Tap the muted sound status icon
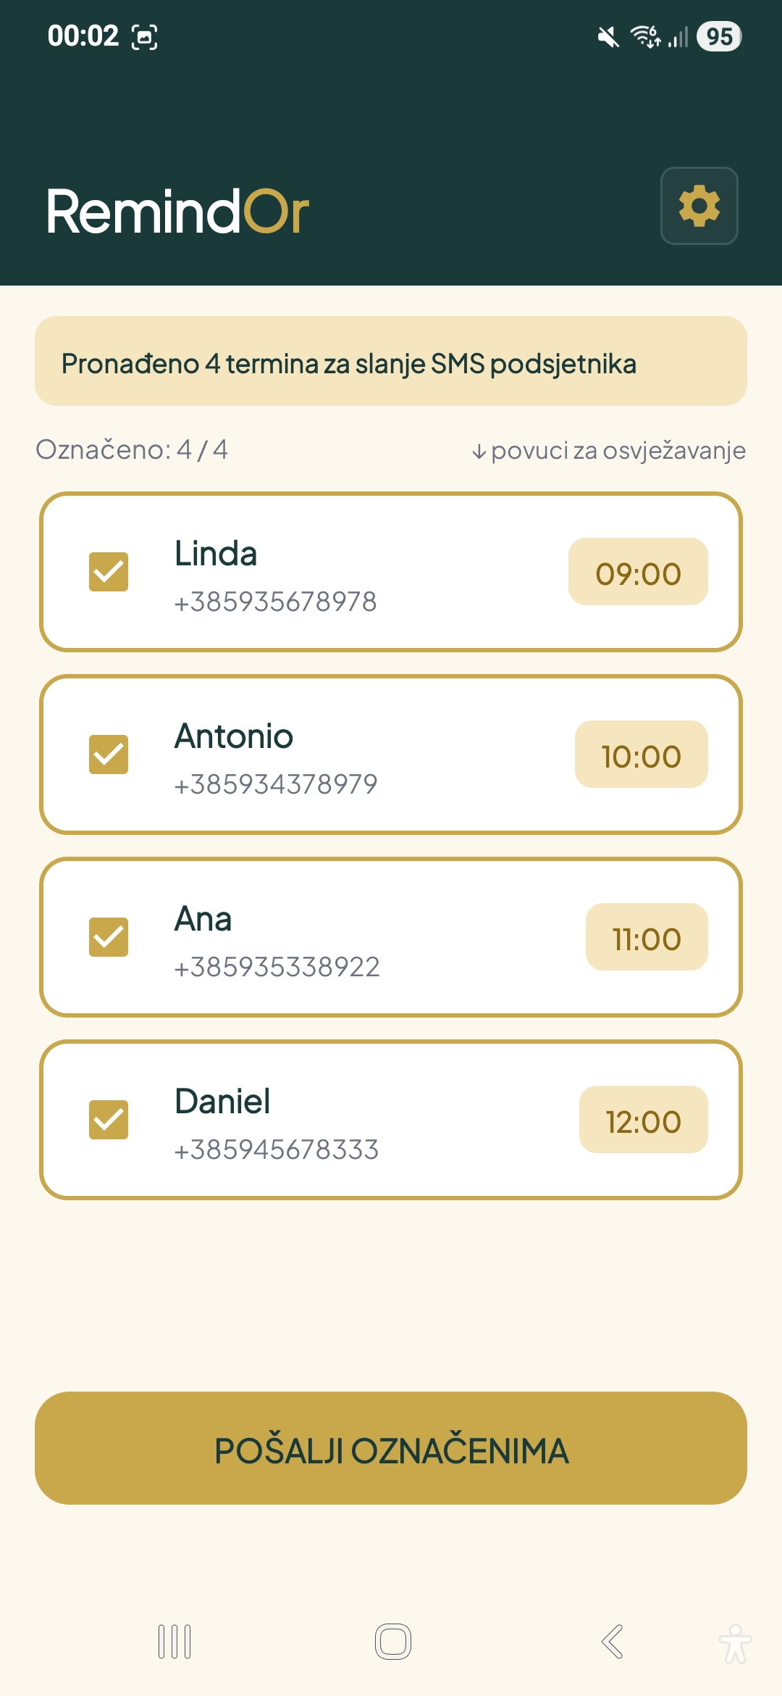 [608, 36]
